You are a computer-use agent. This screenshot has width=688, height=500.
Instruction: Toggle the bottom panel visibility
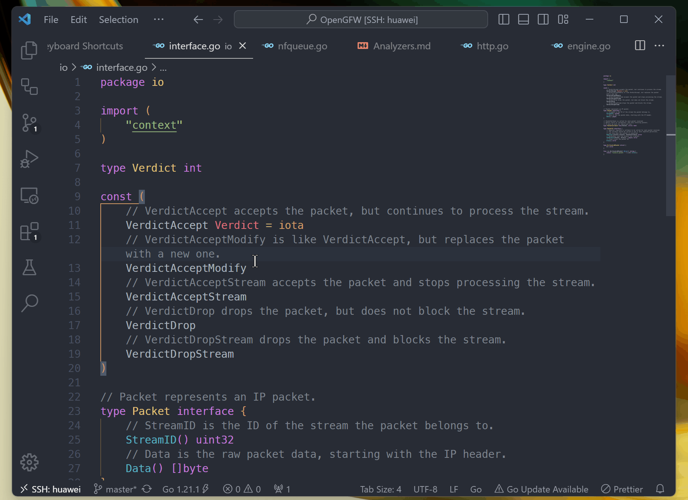523,20
